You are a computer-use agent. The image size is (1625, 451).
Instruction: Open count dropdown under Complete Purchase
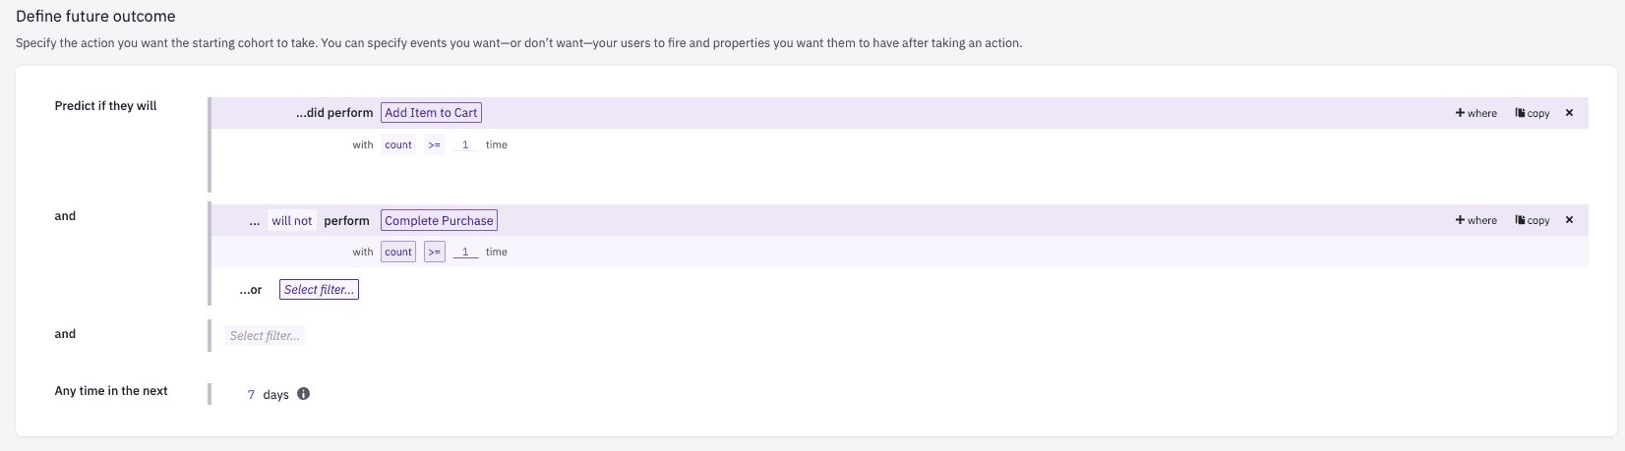(398, 253)
